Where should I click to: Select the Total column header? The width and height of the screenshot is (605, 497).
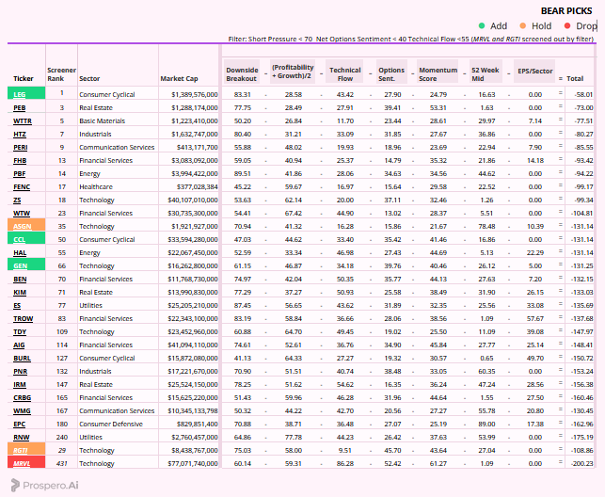click(575, 79)
